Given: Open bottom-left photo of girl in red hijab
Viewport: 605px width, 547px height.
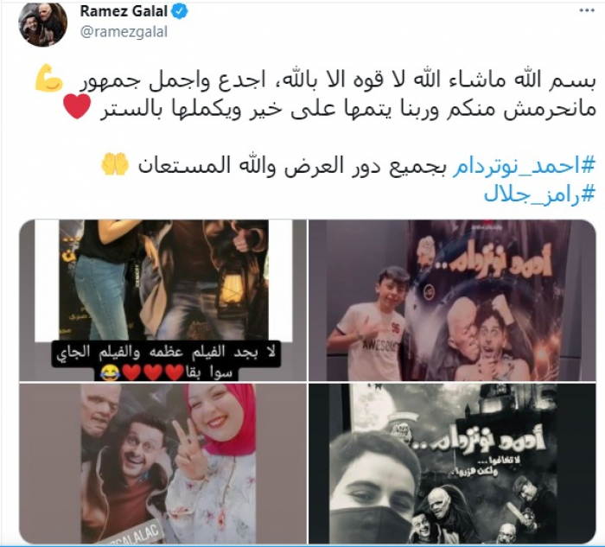Looking at the screenshot, I should [x=163, y=463].
